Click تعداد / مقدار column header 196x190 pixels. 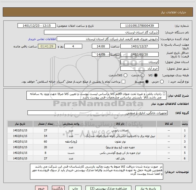pos(46,124)
